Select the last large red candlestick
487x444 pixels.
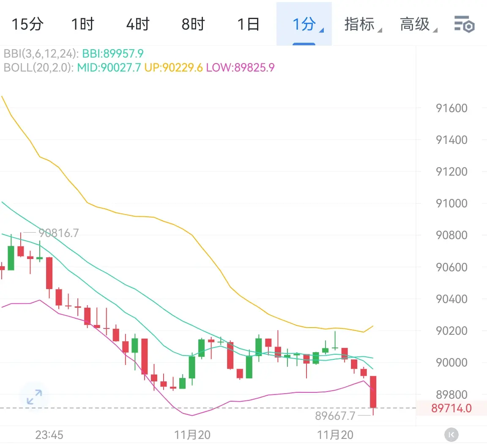[x=373, y=392]
